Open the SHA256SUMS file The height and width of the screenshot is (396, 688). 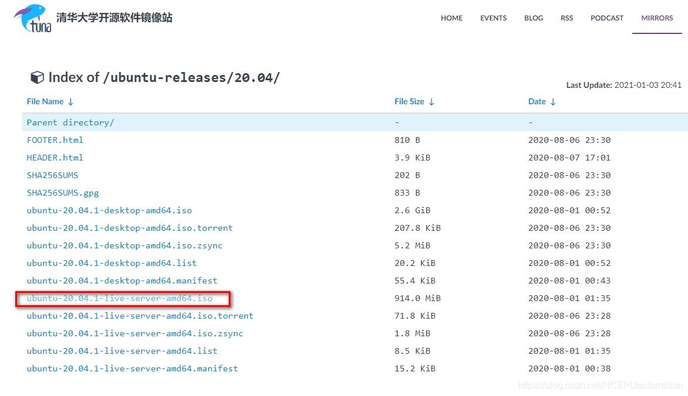pos(52,175)
